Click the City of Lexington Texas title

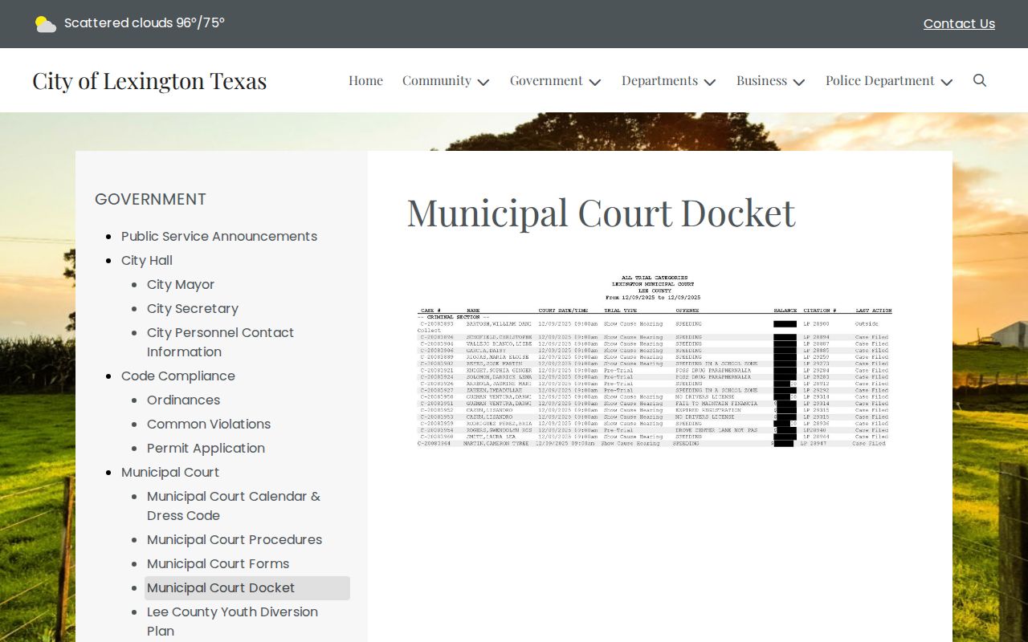[x=149, y=80]
